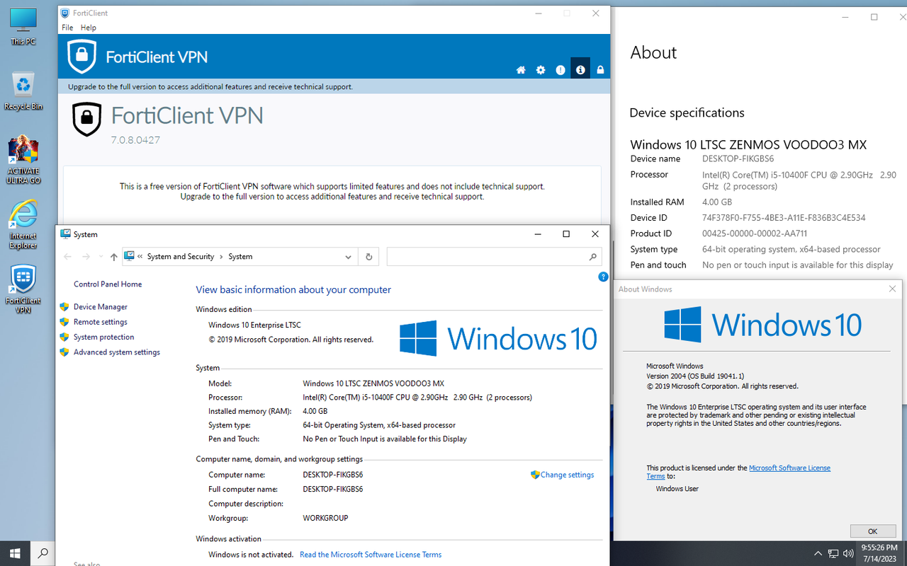Click FortiClient notifications exclamation icon
The width and height of the screenshot is (907, 566).
click(x=560, y=70)
